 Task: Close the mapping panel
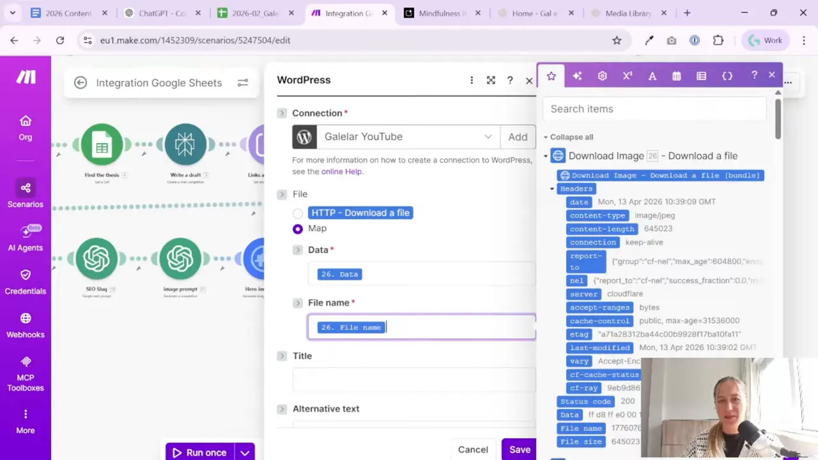772,75
